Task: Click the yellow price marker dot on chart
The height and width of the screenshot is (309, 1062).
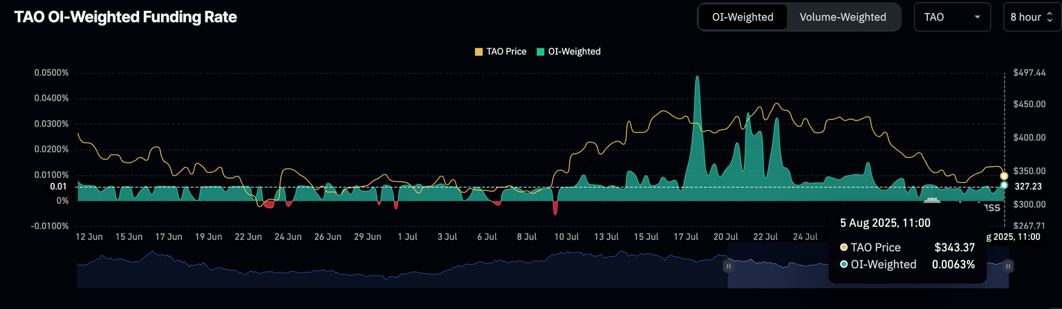Action: [x=1004, y=177]
